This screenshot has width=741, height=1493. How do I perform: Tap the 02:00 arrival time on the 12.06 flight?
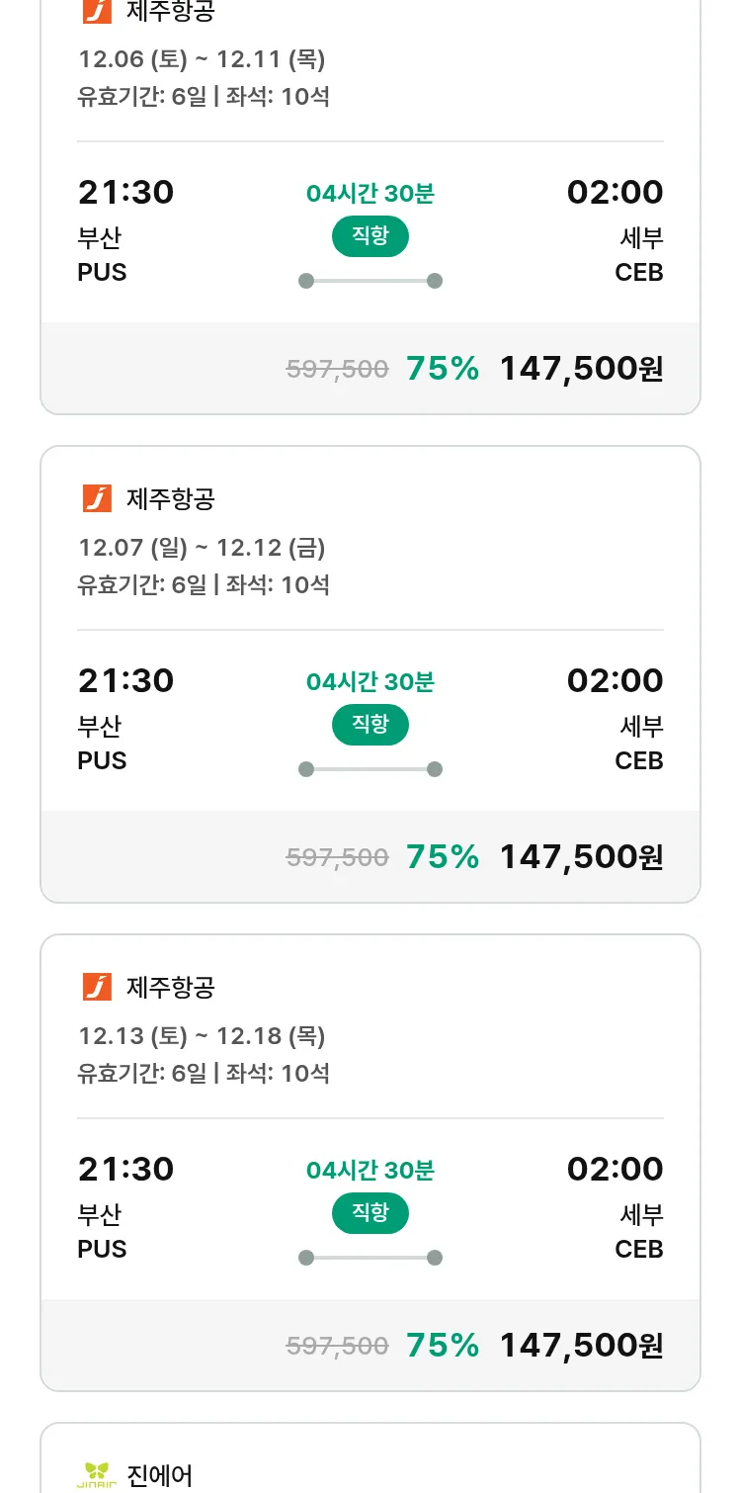pyautogui.click(x=615, y=192)
